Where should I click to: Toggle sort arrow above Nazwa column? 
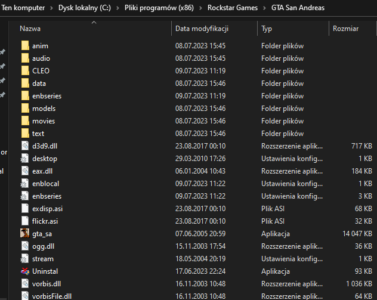(x=94, y=22)
